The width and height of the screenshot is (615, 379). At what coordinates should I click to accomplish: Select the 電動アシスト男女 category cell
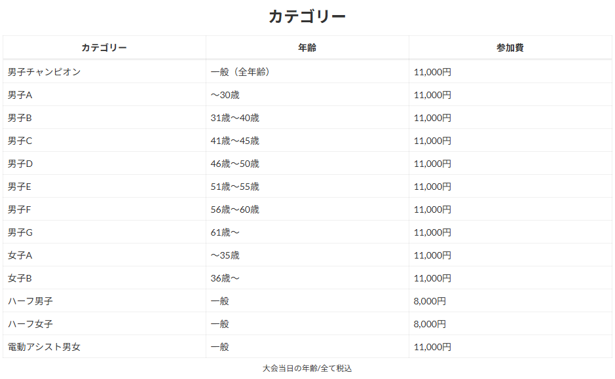pos(44,347)
